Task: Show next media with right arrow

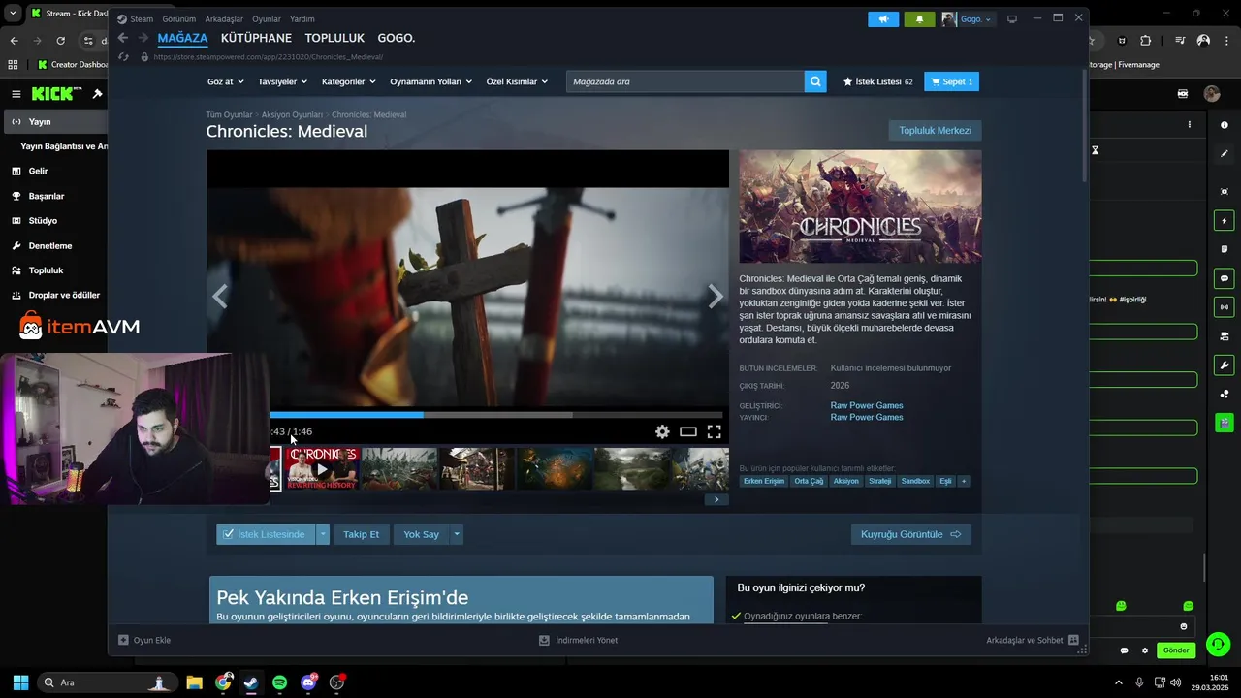Action: (x=716, y=297)
